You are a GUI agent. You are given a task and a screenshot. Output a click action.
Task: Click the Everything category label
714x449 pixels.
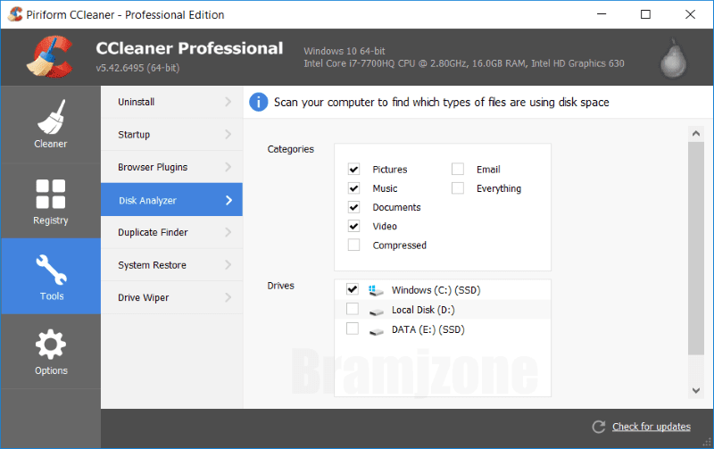(499, 188)
